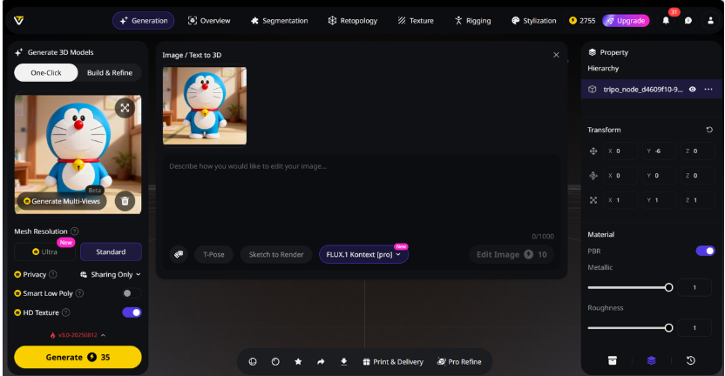Screen dimensions: 725x376
Task: Turn off the PBR material toggle
Action: [x=705, y=251]
